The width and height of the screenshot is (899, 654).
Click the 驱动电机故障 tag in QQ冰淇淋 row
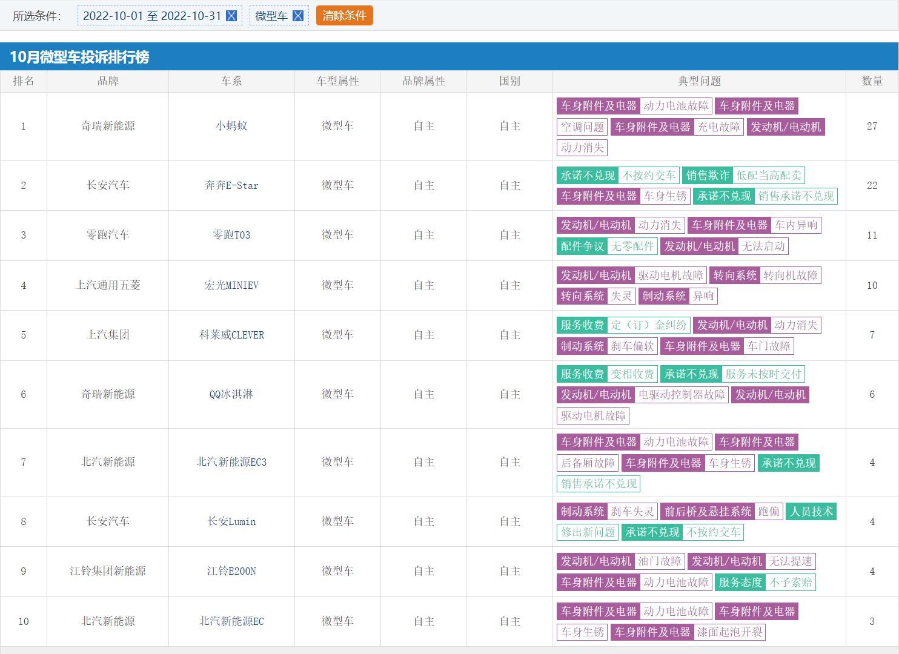(593, 416)
